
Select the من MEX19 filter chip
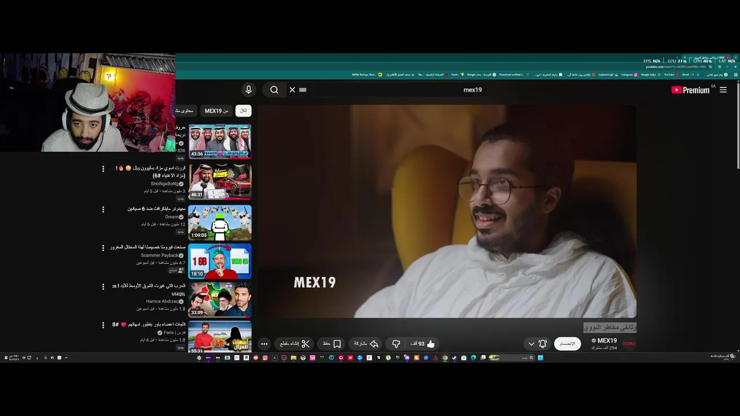(x=216, y=110)
